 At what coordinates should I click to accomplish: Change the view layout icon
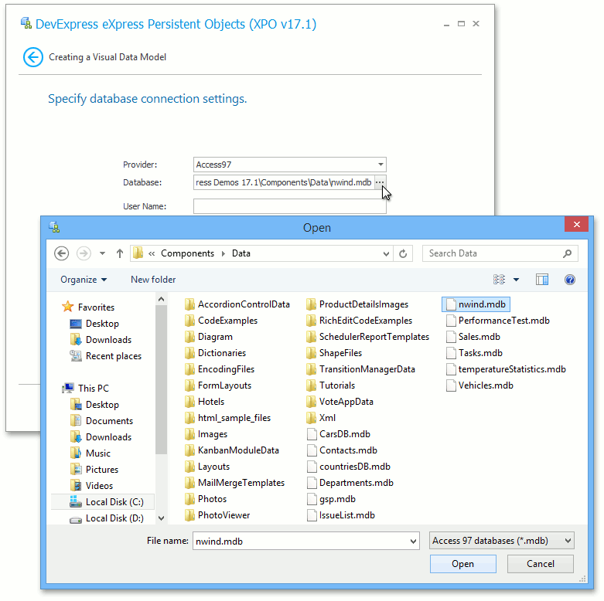click(x=500, y=280)
